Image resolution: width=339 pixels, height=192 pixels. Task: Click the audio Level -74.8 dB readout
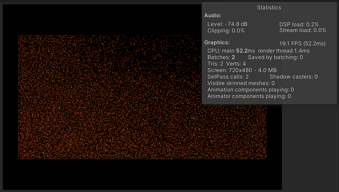point(227,24)
